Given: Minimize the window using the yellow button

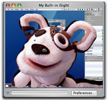Looking at the screenshot, I should [x=14, y=6].
